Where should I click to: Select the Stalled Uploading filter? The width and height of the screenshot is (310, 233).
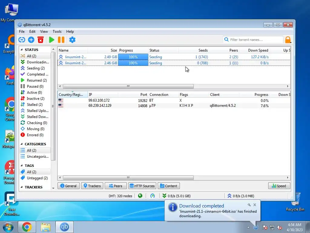(x=35, y=110)
